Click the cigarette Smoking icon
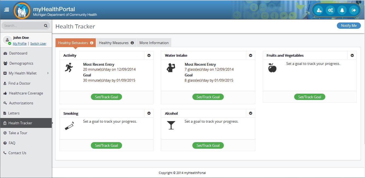Screen dimensions: 365x178 (x=69, y=126)
